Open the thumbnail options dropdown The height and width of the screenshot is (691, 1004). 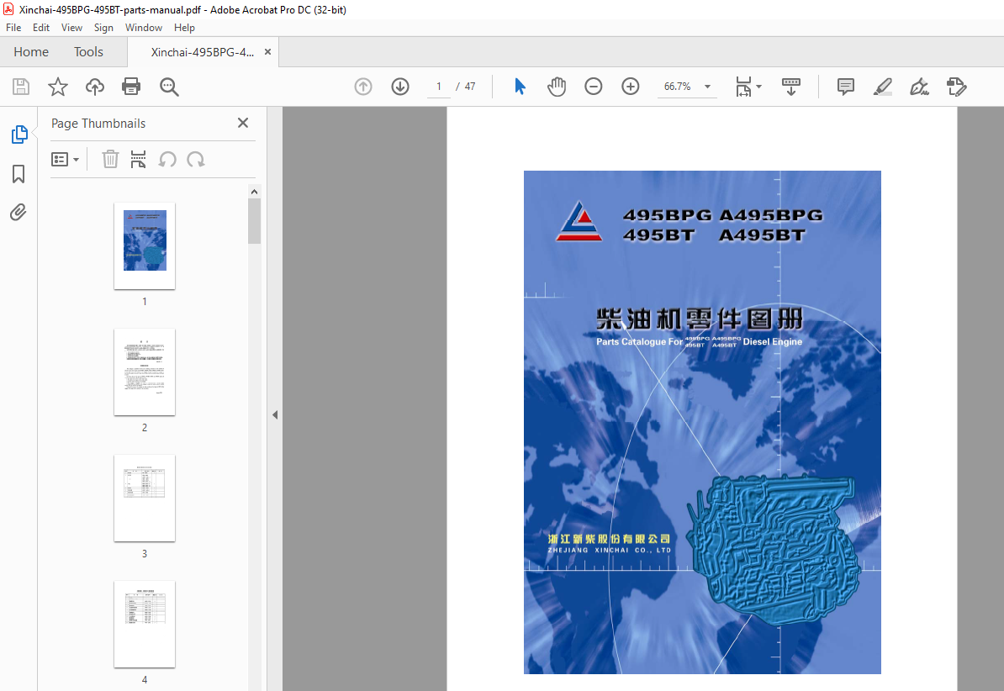(x=66, y=159)
